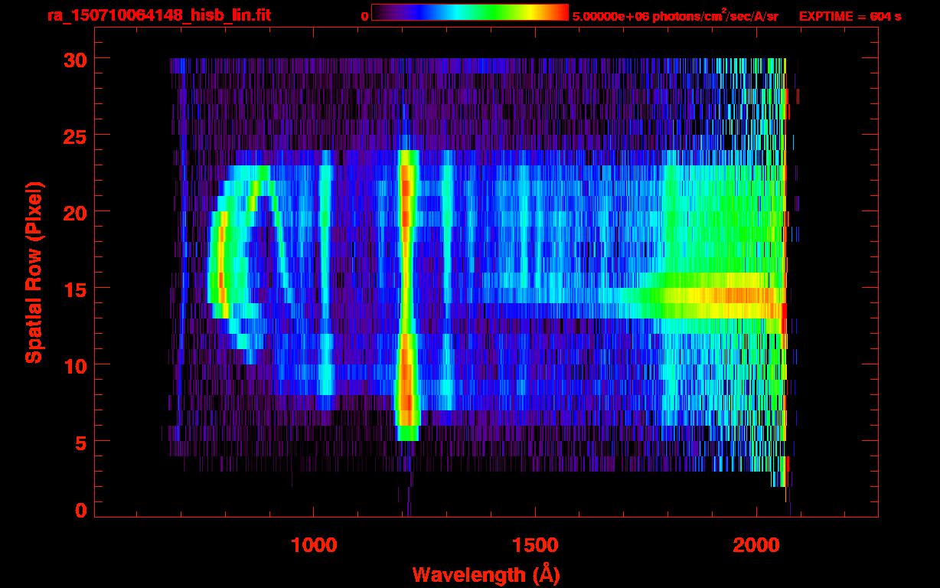Select the EXPTIME = 604 s text
940x588 pixels.
point(850,16)
